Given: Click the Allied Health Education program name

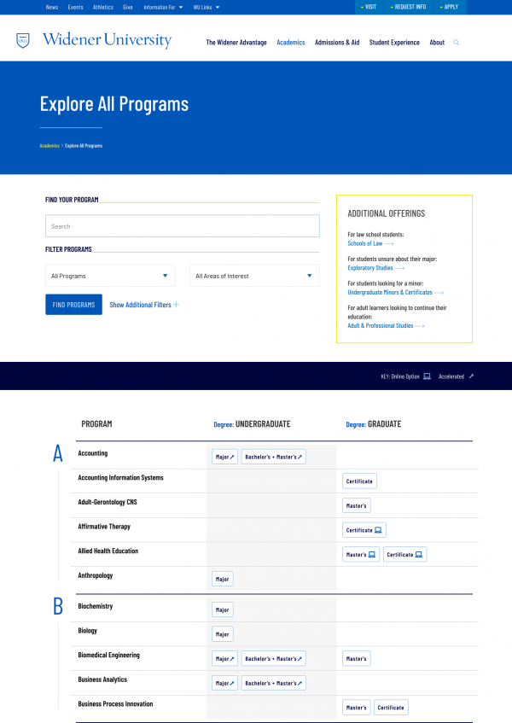Looking at the screenshot, I should pos(108,551).
